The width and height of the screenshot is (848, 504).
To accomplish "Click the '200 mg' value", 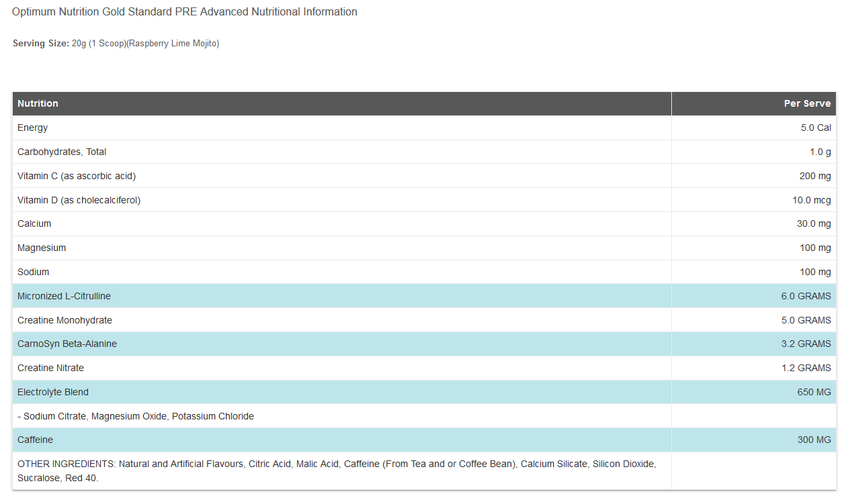I will coord(815,176).
